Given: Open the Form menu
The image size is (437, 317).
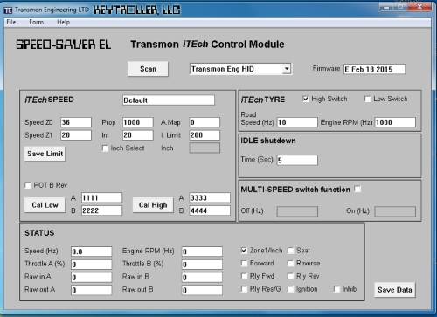Looking at the screenshot, I should coord(37,22).
